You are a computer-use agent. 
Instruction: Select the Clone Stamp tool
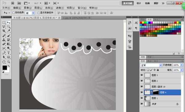tap(4, 40)
